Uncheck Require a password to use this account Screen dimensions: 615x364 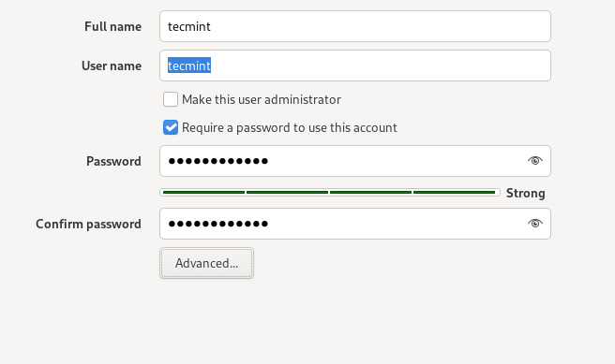[x=171, y=127]
